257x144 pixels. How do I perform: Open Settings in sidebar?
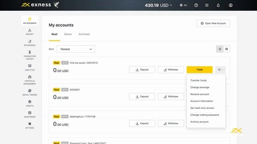tap(30, 125)
